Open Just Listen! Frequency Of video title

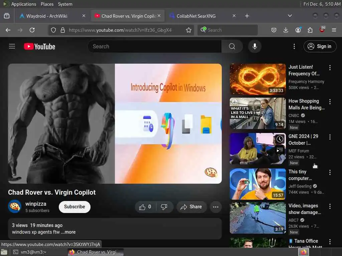pos(304,70)
